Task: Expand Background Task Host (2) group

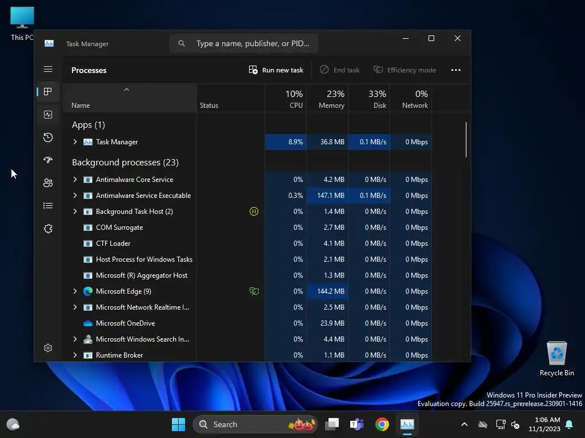Action: [75, 212]
